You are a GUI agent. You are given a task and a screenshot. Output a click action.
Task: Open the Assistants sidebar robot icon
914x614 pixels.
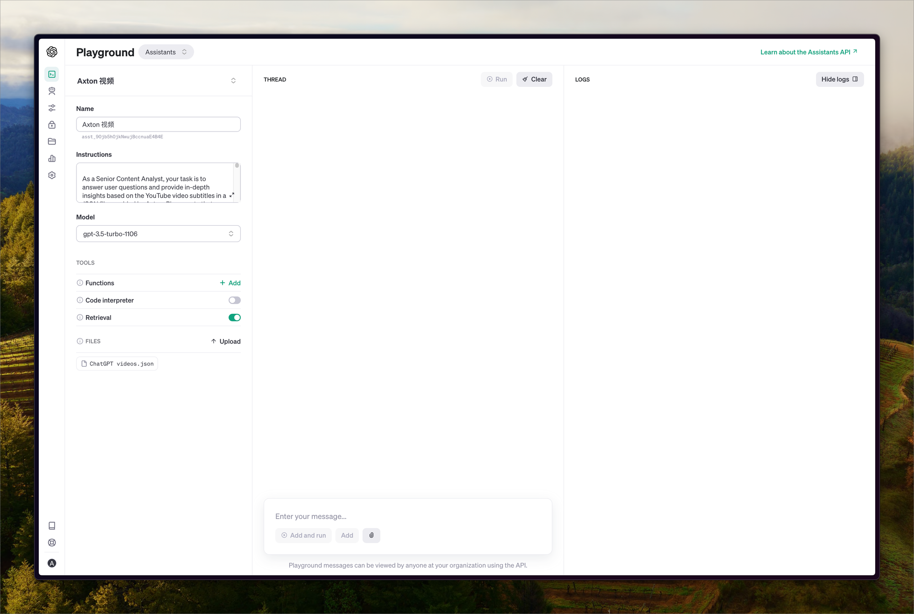click(x=52, y=91)
